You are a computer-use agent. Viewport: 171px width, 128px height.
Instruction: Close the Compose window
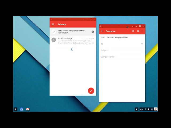(x=143, y=26)
